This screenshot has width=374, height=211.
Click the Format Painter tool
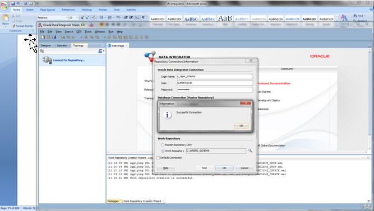tap(22, 26)
